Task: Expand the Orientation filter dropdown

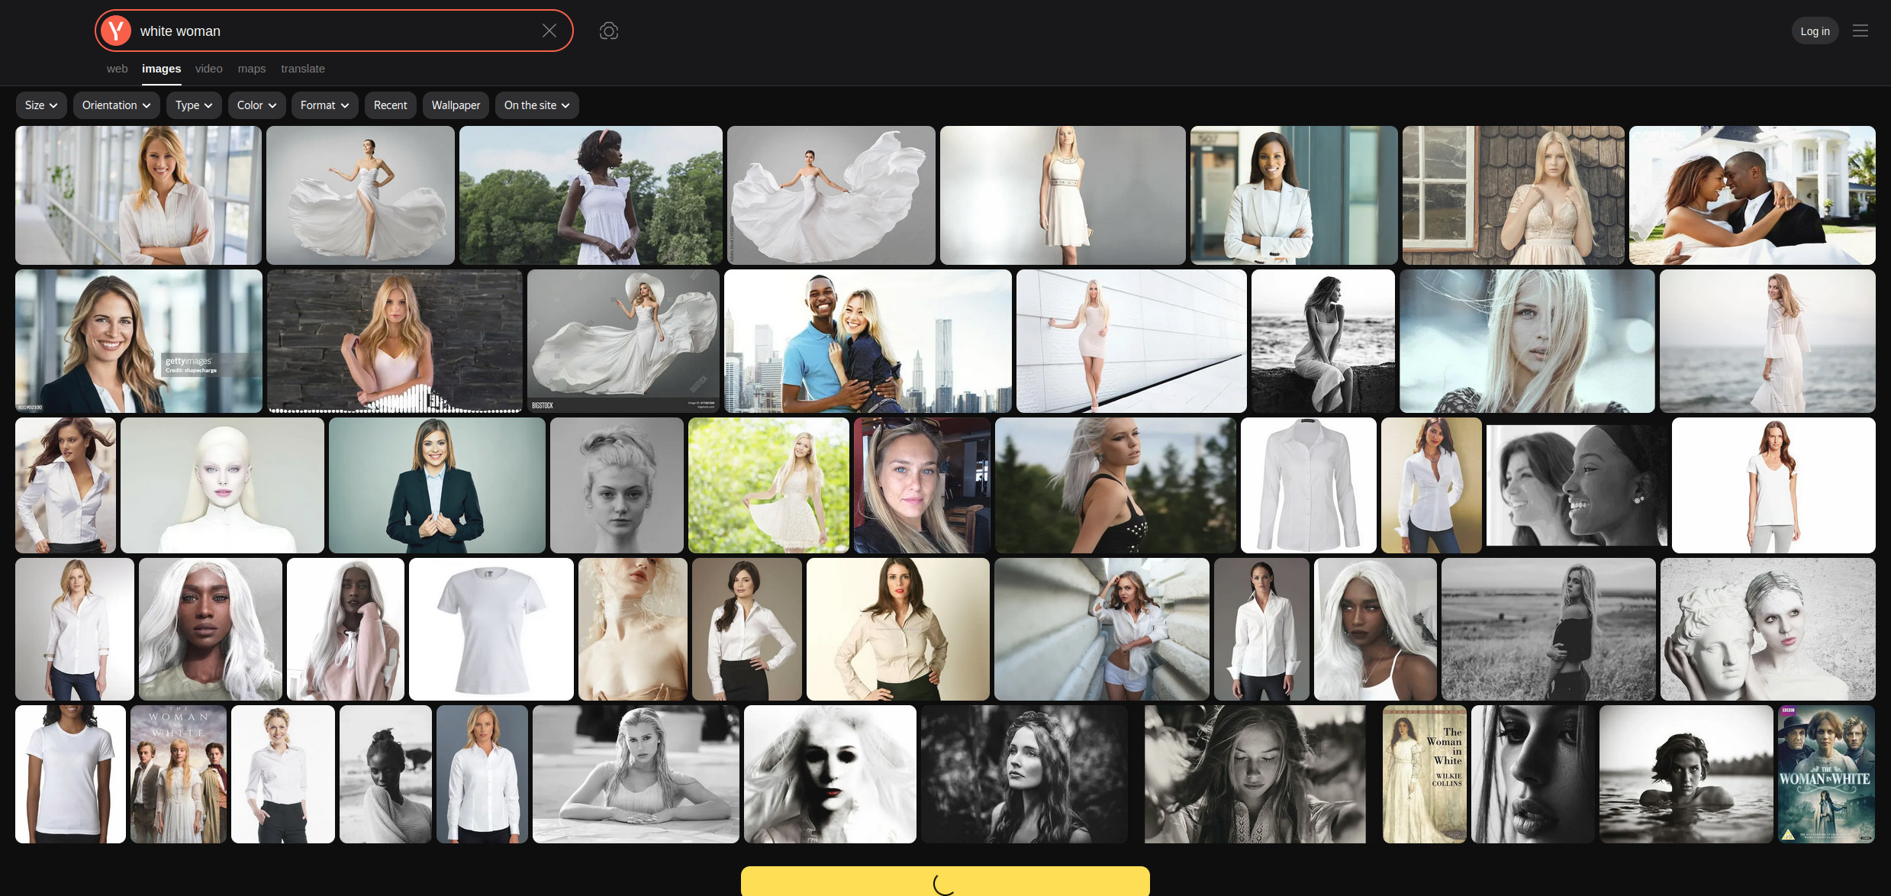Action: click(116, 105)
